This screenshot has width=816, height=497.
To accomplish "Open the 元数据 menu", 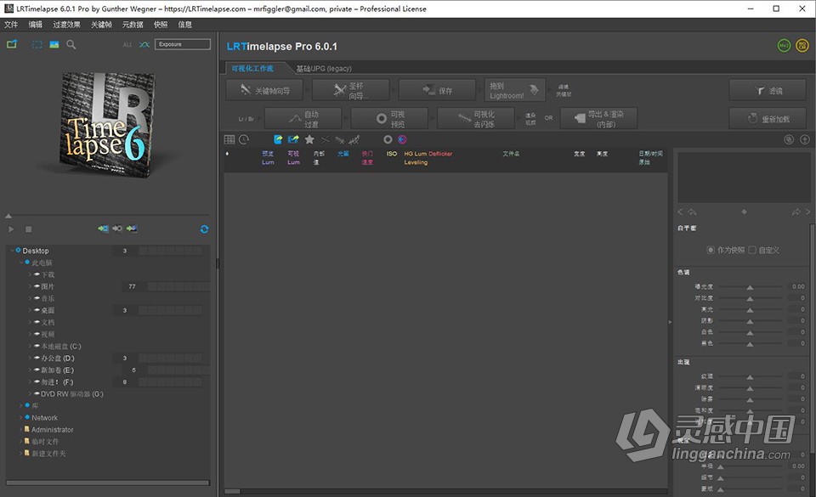I will click(x=133, y=25).
